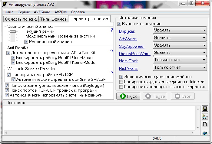Open the Справка menu
This screenshot has height=144, width=212.
[78, 12]
